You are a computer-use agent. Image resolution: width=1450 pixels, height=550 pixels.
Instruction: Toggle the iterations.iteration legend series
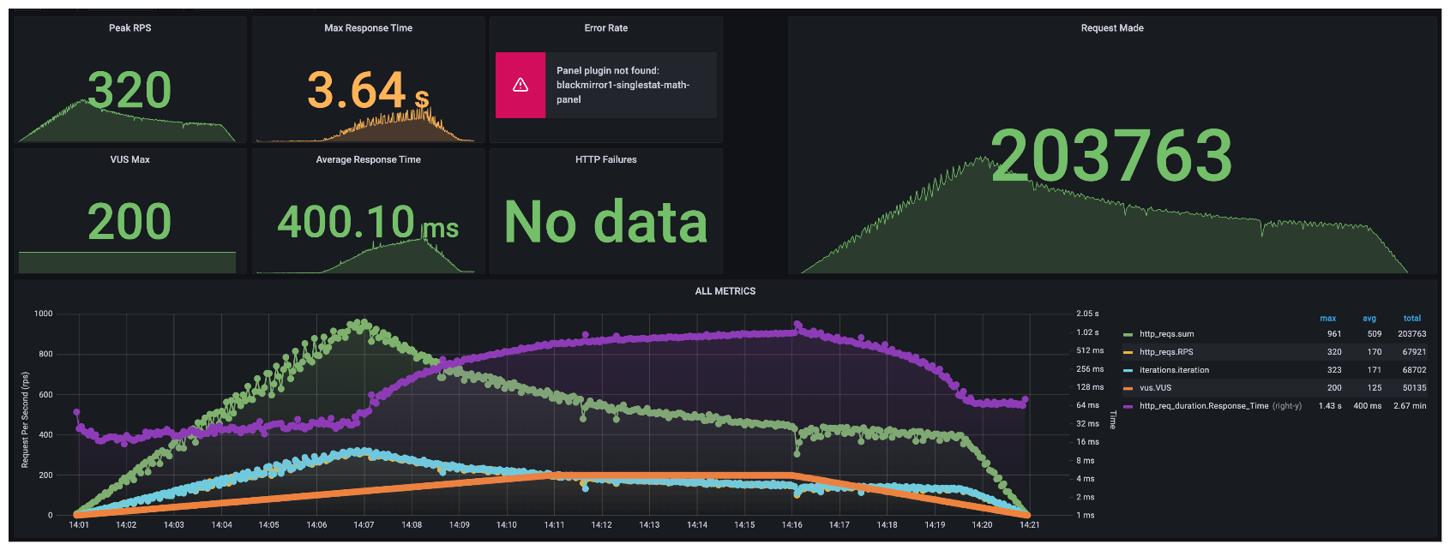click(x=1174, y=370)
